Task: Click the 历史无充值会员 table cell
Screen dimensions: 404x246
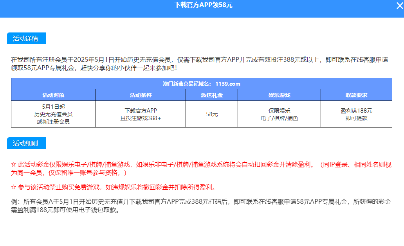Action: pos(53,114)
